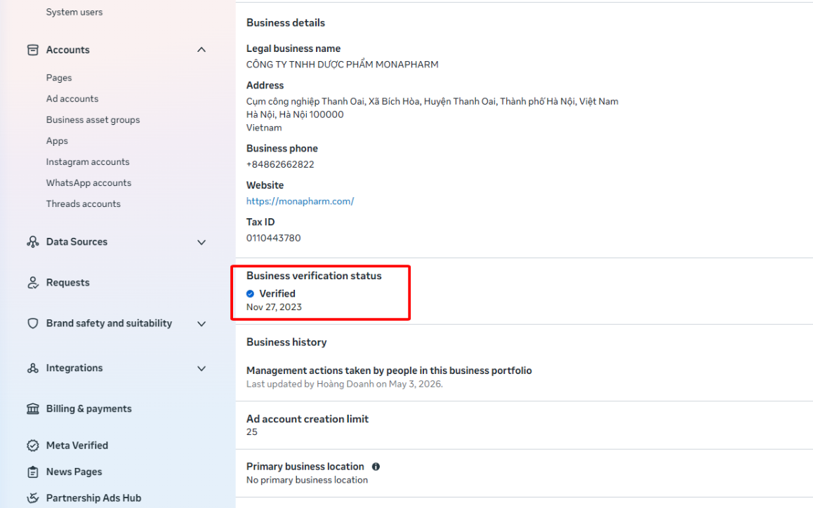The height and width of the screenshot is (508, 813).
Task: Click the Data Sources icon
Action: [33, 242]
